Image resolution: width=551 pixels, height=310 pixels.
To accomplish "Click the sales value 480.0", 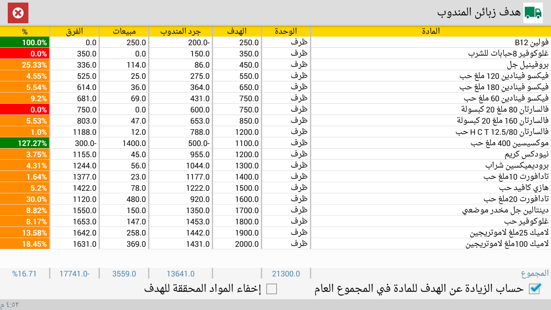I will [x=136, y=199].
